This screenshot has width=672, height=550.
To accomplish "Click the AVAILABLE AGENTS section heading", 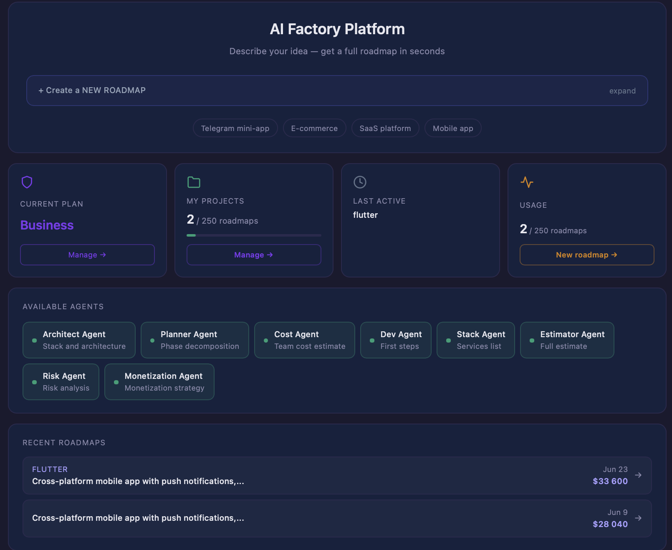I will (x=63, y=307).
